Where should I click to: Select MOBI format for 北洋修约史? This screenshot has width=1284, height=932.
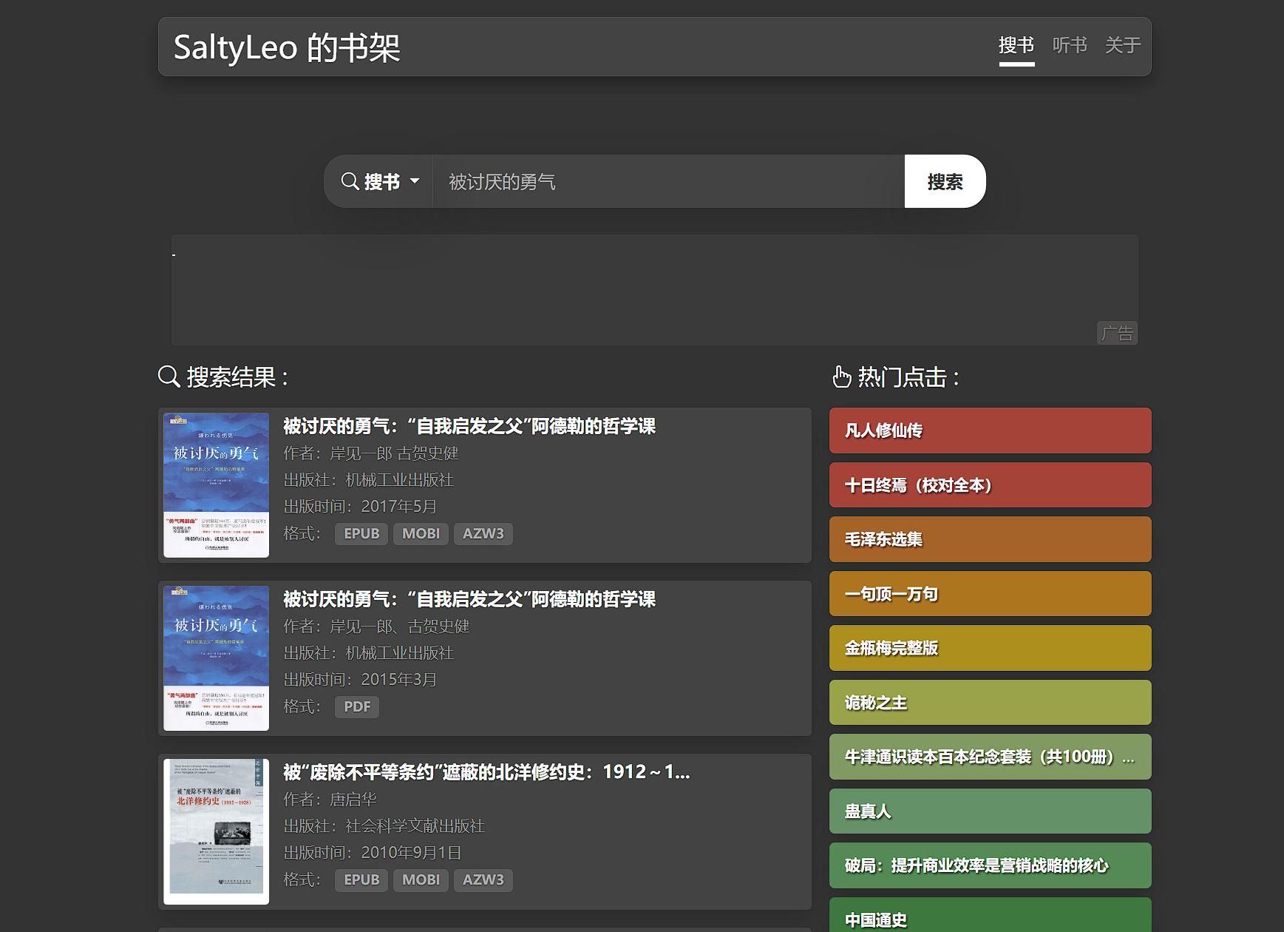click(421, 879)
